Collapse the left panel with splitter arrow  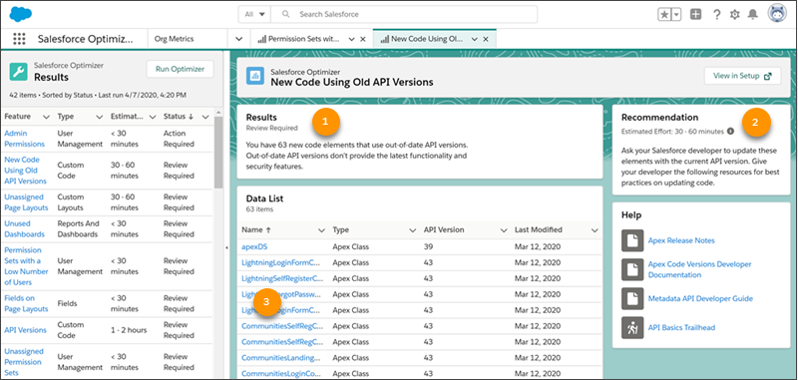(226, 247)
